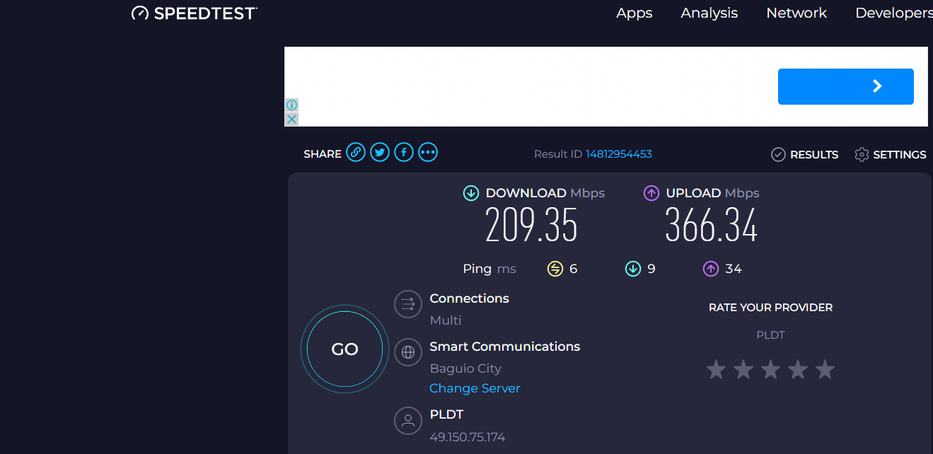Close the advertisement banner

point(291,119)
